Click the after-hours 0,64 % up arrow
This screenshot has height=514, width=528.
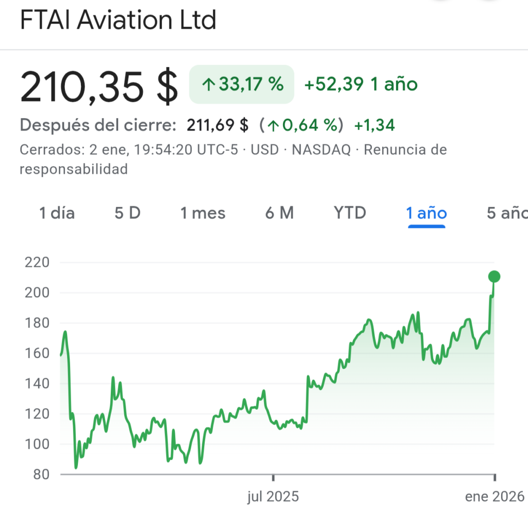coord(274,125)
